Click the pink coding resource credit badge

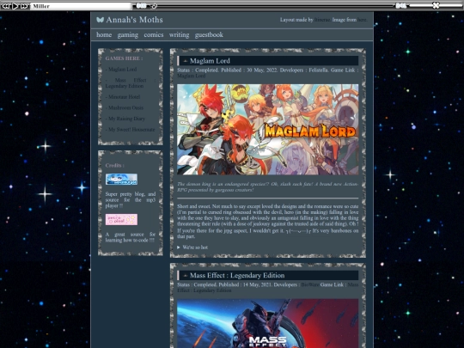(121, 220)
